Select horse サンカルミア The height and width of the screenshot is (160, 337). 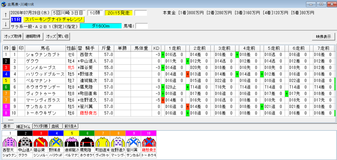pyautogui.click(x=45, y=106)
